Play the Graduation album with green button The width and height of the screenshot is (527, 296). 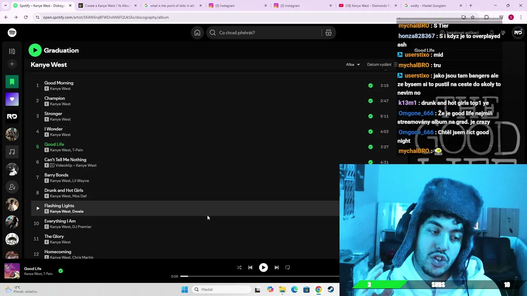pyautogui.click(x=35, y=50)
